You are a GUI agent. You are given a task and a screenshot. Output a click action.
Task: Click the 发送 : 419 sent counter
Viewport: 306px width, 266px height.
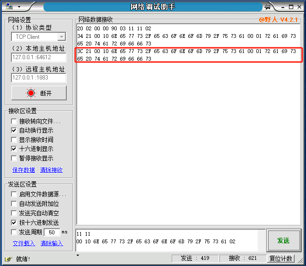tap(195, 258)
